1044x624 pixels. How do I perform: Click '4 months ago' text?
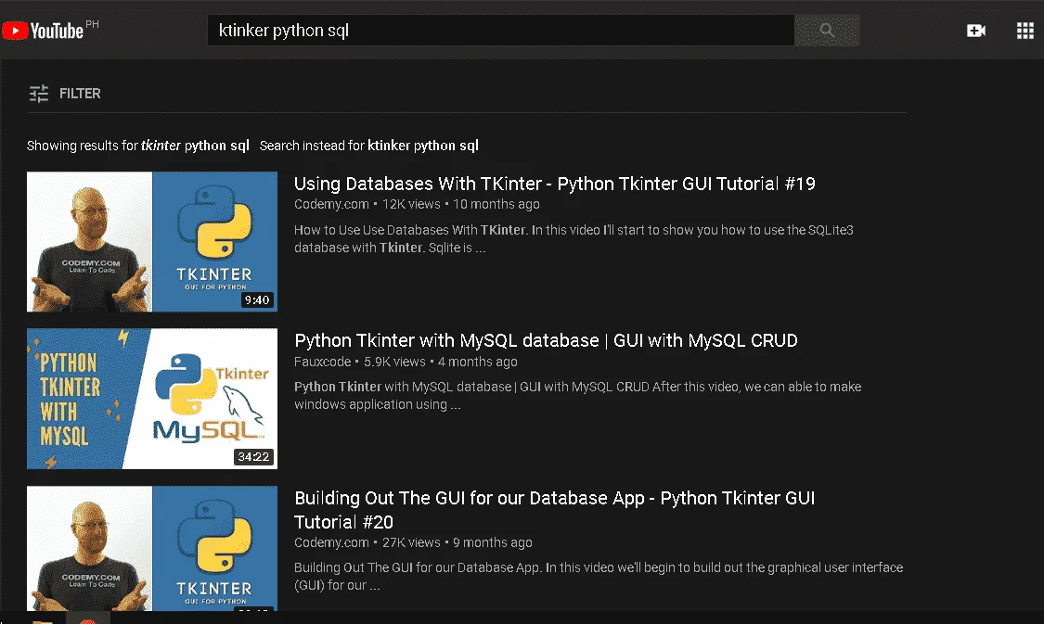477,362
